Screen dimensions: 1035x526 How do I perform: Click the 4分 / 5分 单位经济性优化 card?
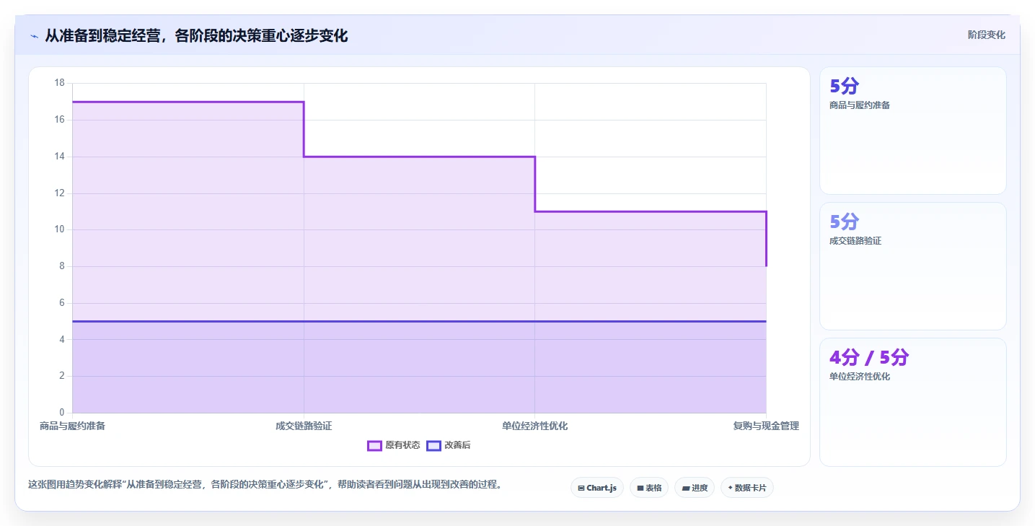(912, 402)
